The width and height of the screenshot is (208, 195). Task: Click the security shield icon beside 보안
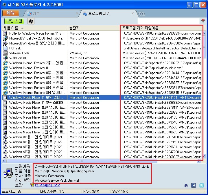pyautogui.click(x=32, y=185)
